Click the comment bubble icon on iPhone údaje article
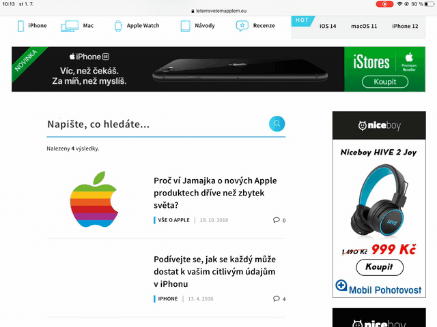Viewport: 437px width, 327px height. [x=276, y=298]
